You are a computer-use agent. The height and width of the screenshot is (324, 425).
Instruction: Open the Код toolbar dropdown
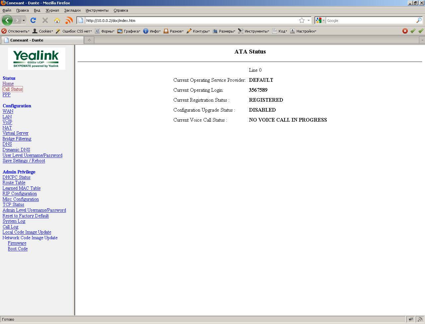[280, 31]
